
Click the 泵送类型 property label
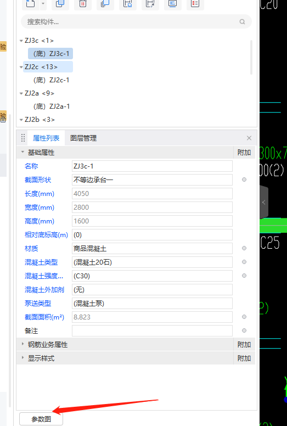click(38, 303)
